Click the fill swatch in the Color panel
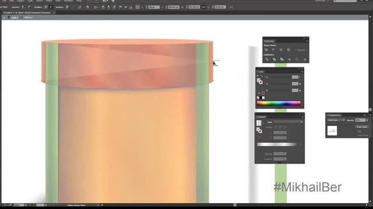The width and height of the screenshot is (373, 209). 258,81
